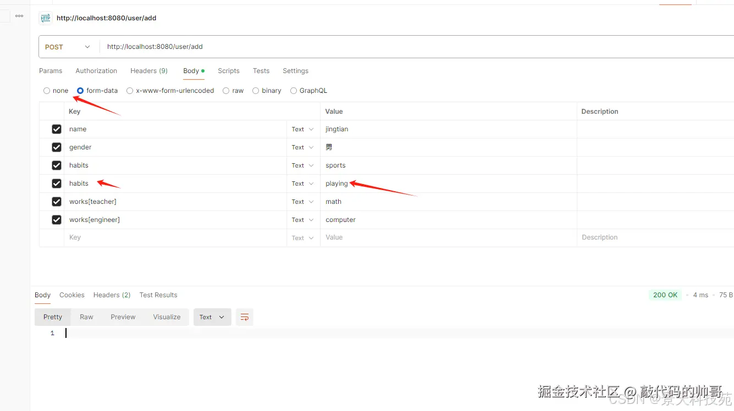The height and width of the screenshot is (411, 734).
Task: Select the Pretty response view
Action: [x=53, y=317]
